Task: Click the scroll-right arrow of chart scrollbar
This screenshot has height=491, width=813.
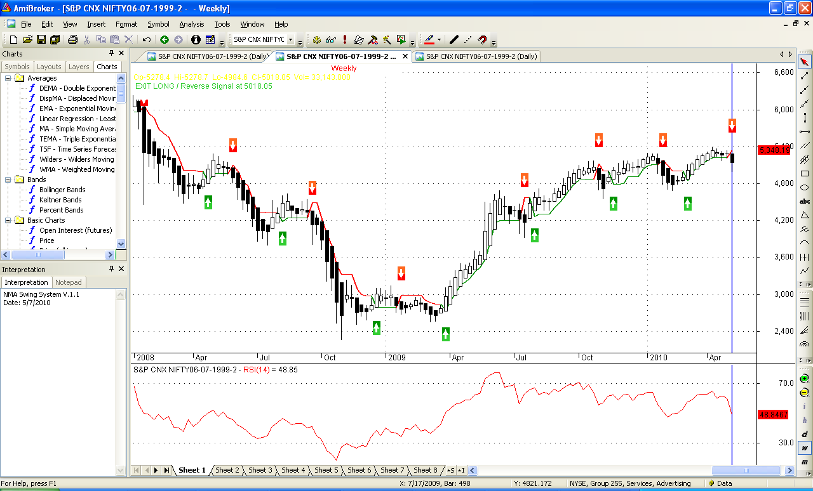Action: 790,470
